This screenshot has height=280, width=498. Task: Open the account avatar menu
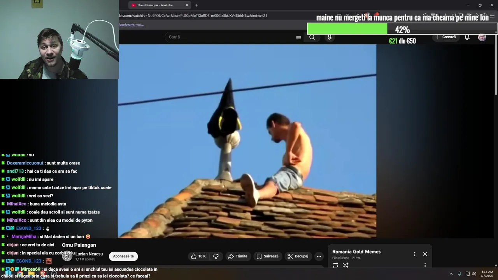point(482,37)
